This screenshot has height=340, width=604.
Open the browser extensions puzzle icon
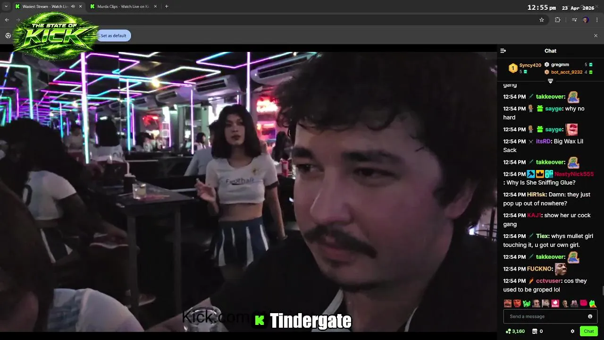(x=557, y=20)
